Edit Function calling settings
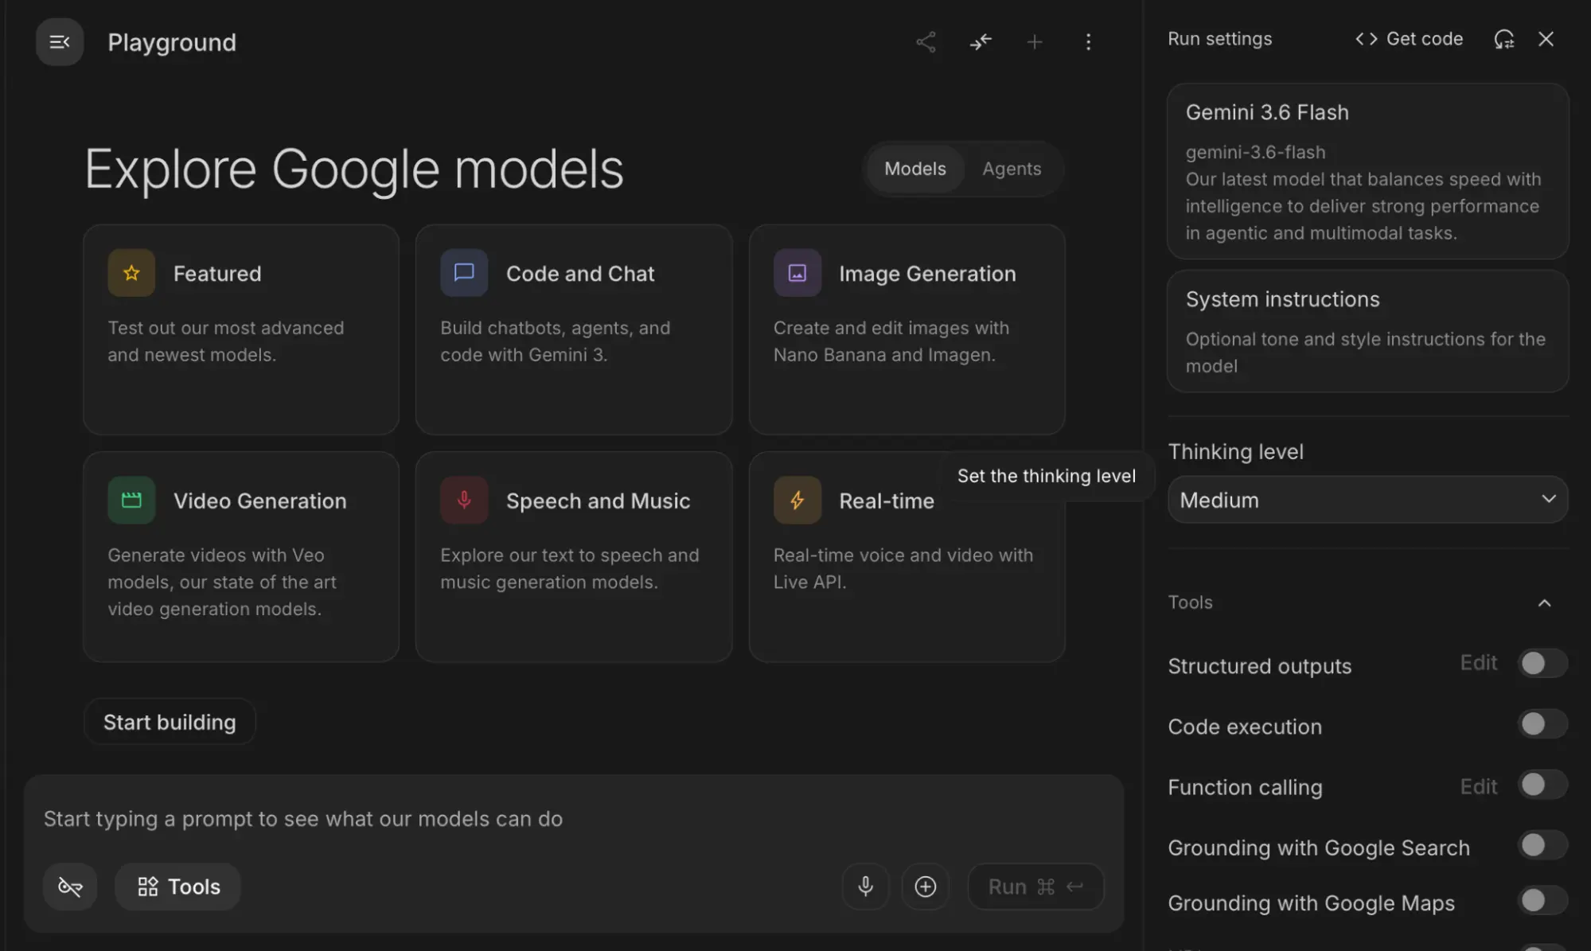 click(x=1478, y=787)
